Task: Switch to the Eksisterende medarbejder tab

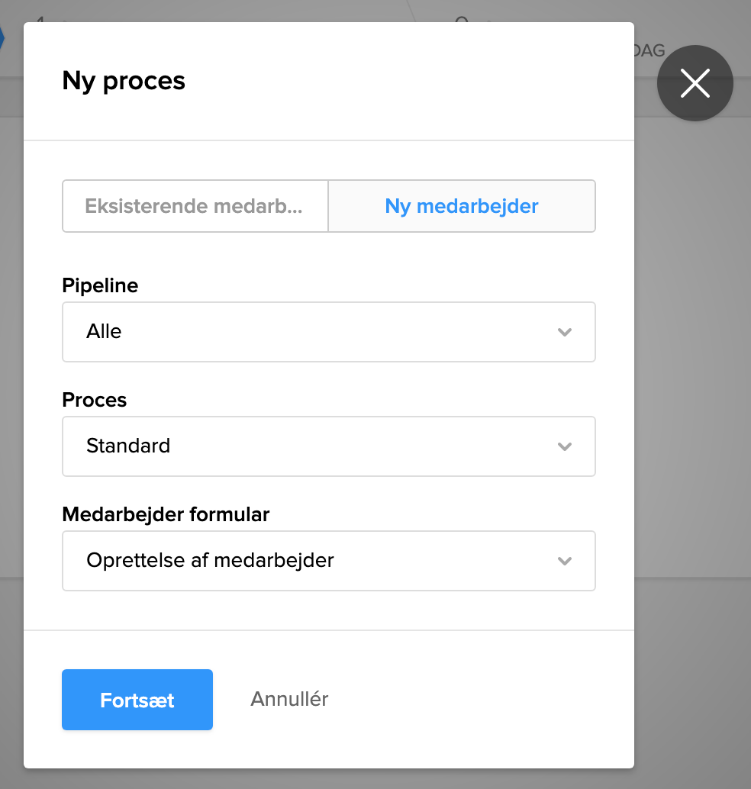Action: [x=195, y=206]
